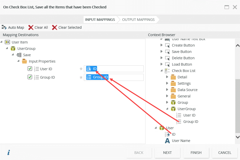Click the info icon at bottom left
This screenshot has width=240, height=160.
click(9, 153)
